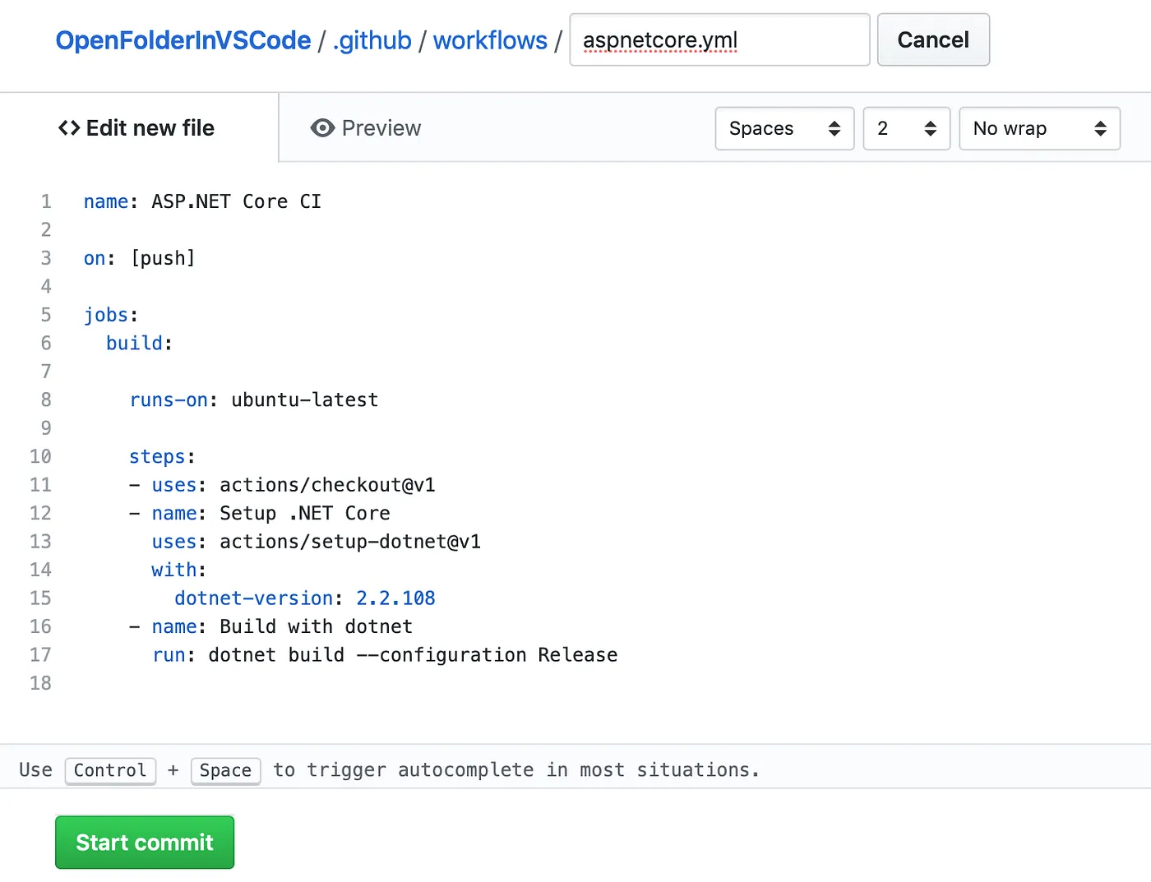1151x882 pixels.
Task: Navigate to the .github folder link
Action: pos(372,39)
